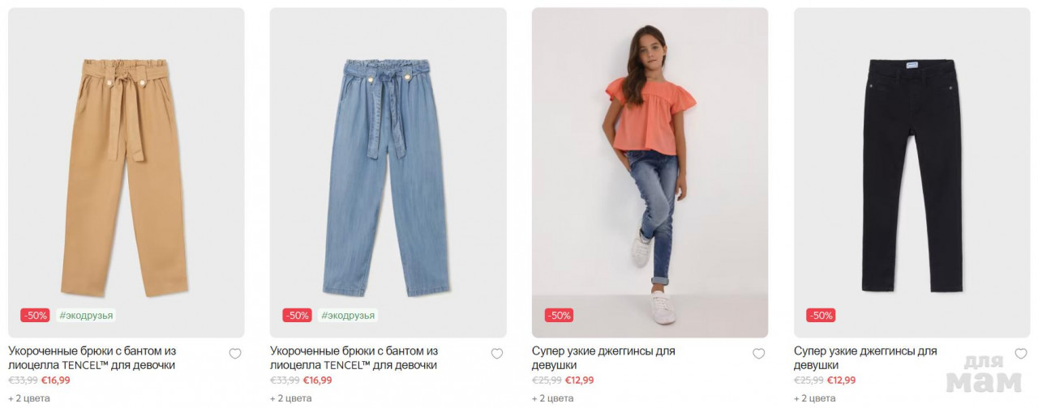The image size is (1038, 408).
Task: Click '#экодрузья' tag on blue denim trousers
Action: [x=348, y=316]
